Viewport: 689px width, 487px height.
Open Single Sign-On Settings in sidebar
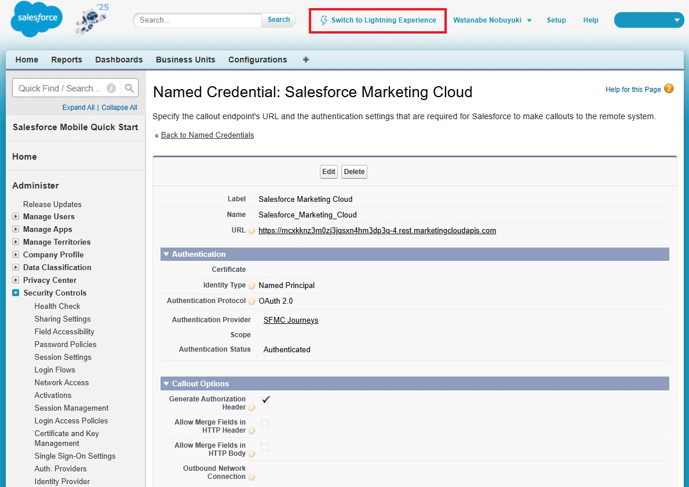pos(75,456)
